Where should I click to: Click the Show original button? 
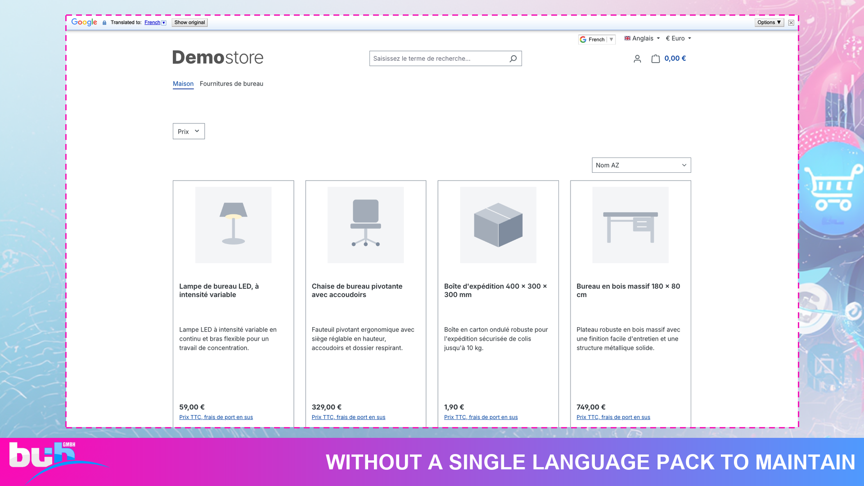[x=189, y=22]
